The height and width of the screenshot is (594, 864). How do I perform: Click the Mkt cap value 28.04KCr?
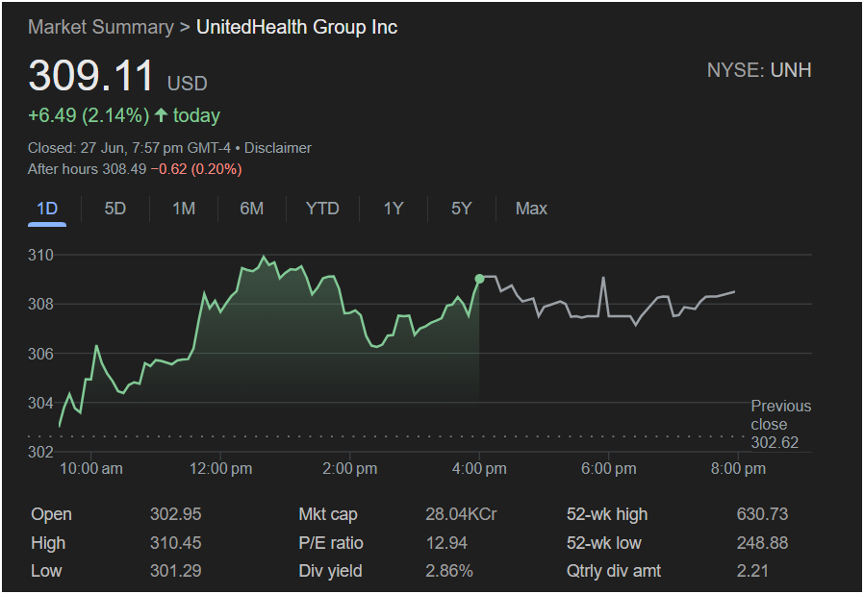(x=461, y=514)
